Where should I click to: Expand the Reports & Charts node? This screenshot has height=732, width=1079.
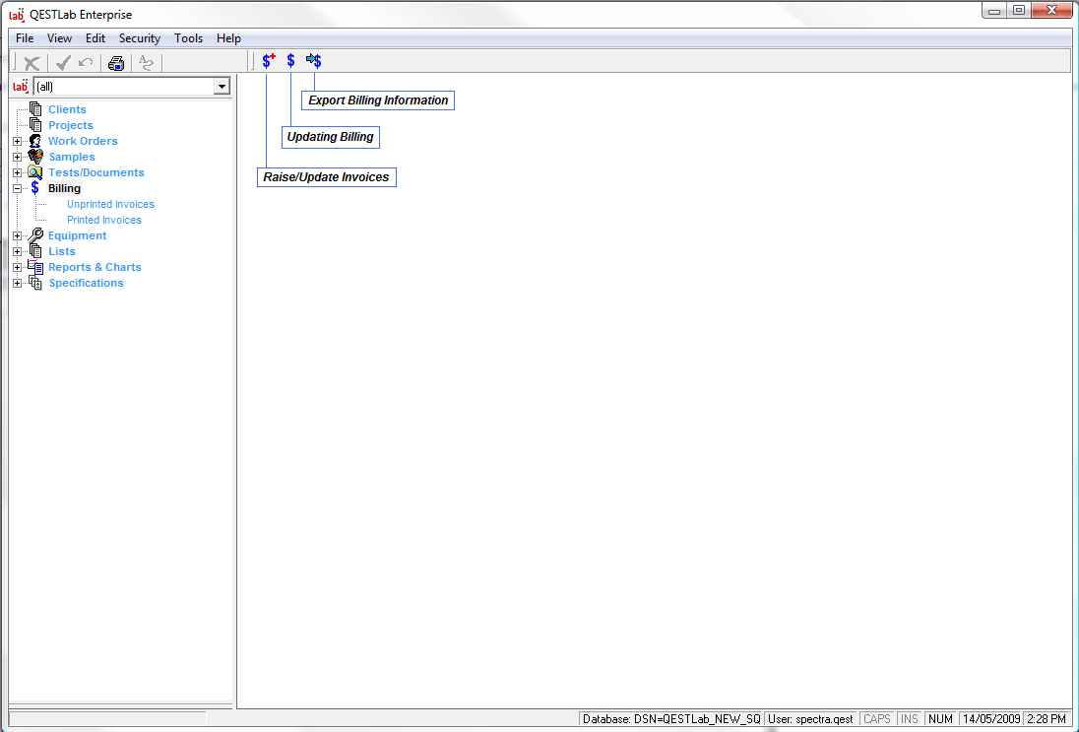click(x=17, y=268)
